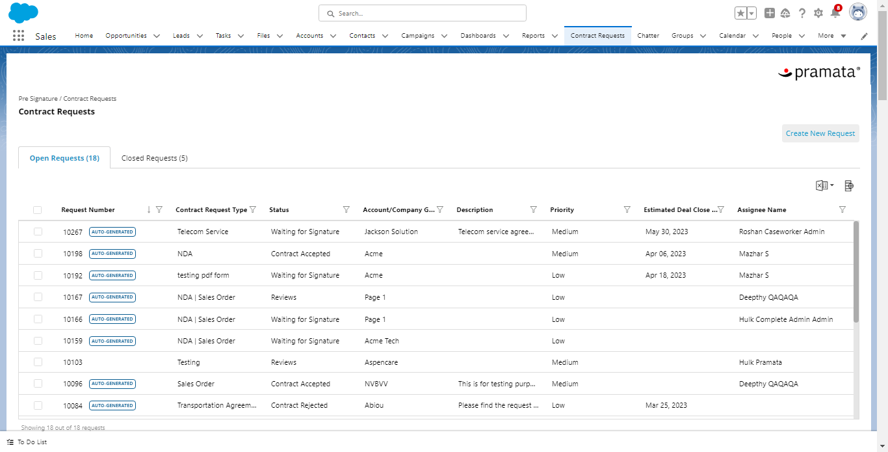
Task: Open the favorites list dropdown arrow
Action: point(751,13)
